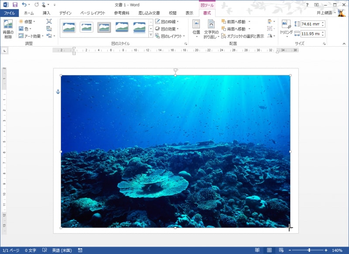This screenshot has width=349, height=254.
Task: Switch to Web Layout view in status bar
Action: 280,251
